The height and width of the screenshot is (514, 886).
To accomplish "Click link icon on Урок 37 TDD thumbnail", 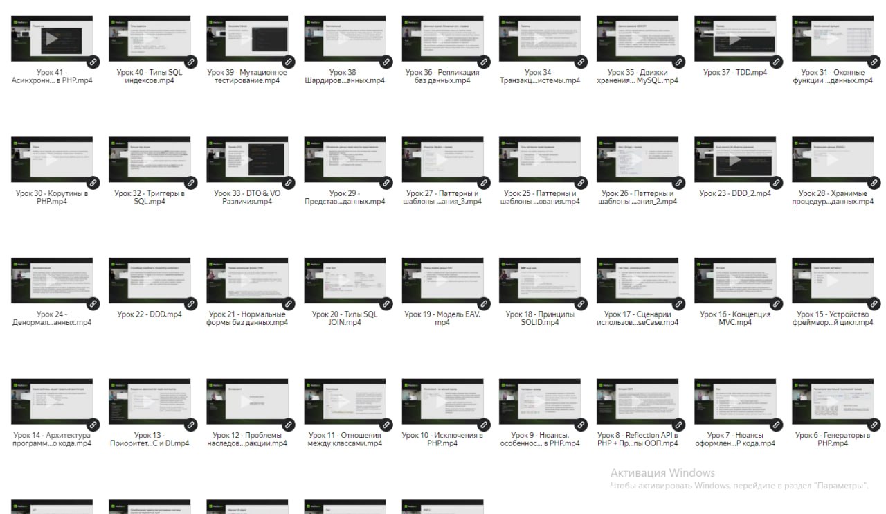I will (776, 62).
